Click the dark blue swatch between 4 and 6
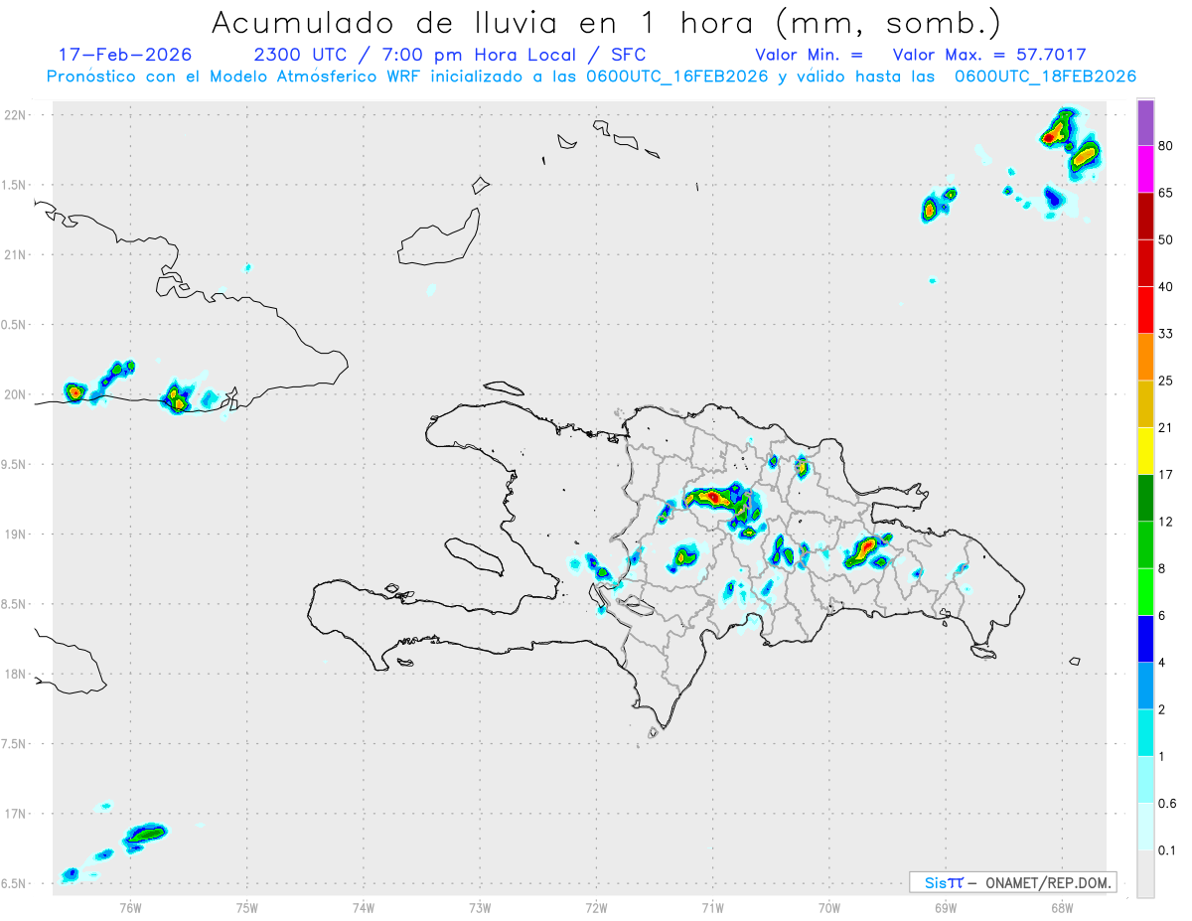Screen dimensions: 1192x921 [x=1145, y=639]
